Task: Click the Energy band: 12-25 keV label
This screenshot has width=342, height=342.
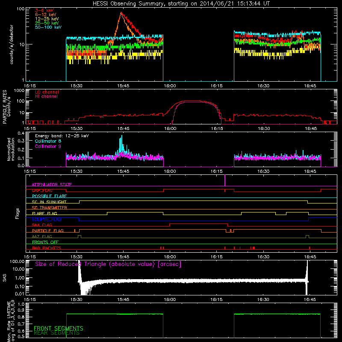Action: tap(62, 136)
